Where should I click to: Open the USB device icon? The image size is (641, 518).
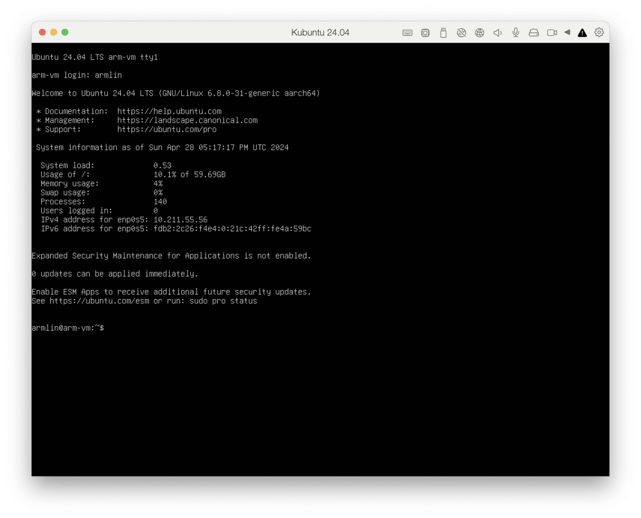pyautogui.click(x=443, y=33)
